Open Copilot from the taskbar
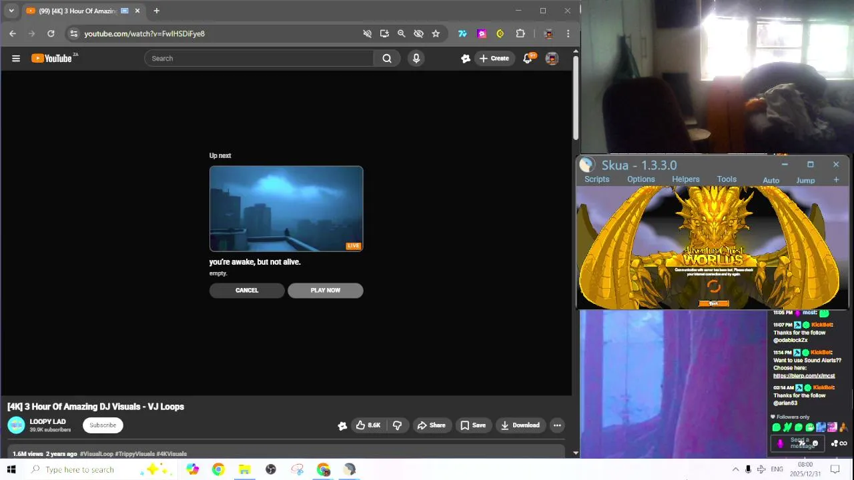This screenshot has height=480, width=854. 192,469
